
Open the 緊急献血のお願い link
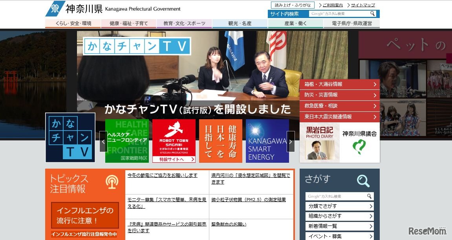(229, 224)
